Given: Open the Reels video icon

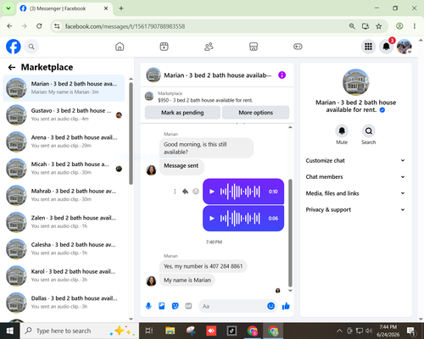Looking at the screenshot, I should coord(164,47).
